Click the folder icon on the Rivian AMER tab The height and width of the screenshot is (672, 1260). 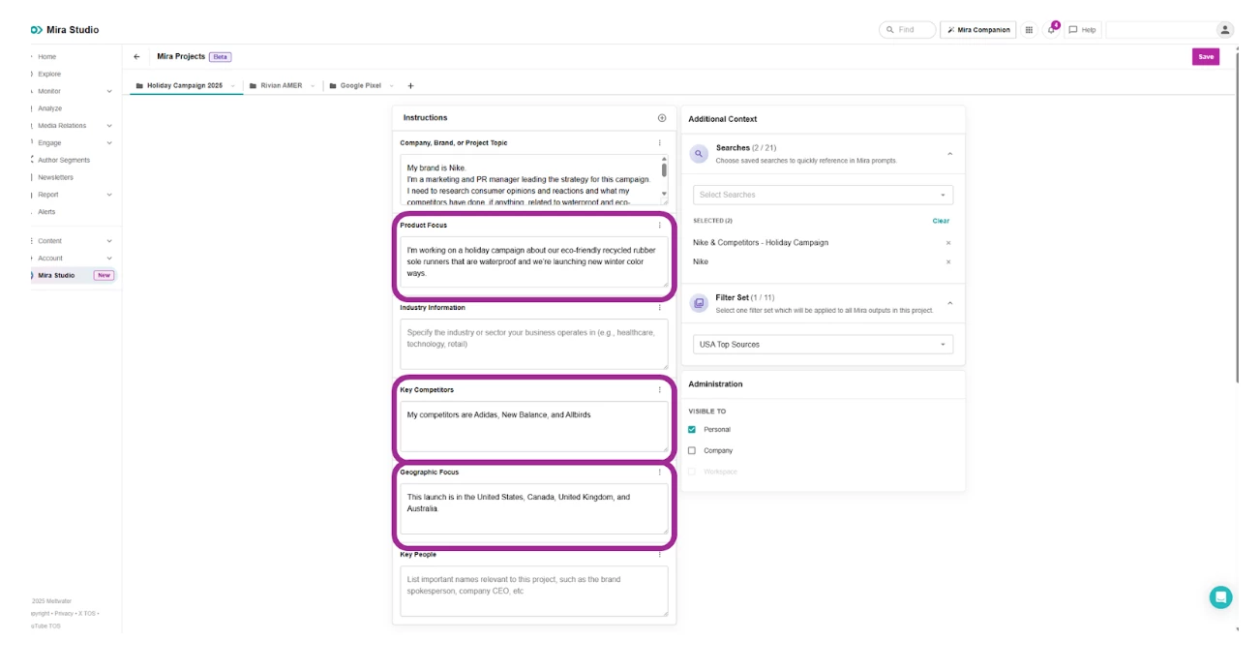253,85
